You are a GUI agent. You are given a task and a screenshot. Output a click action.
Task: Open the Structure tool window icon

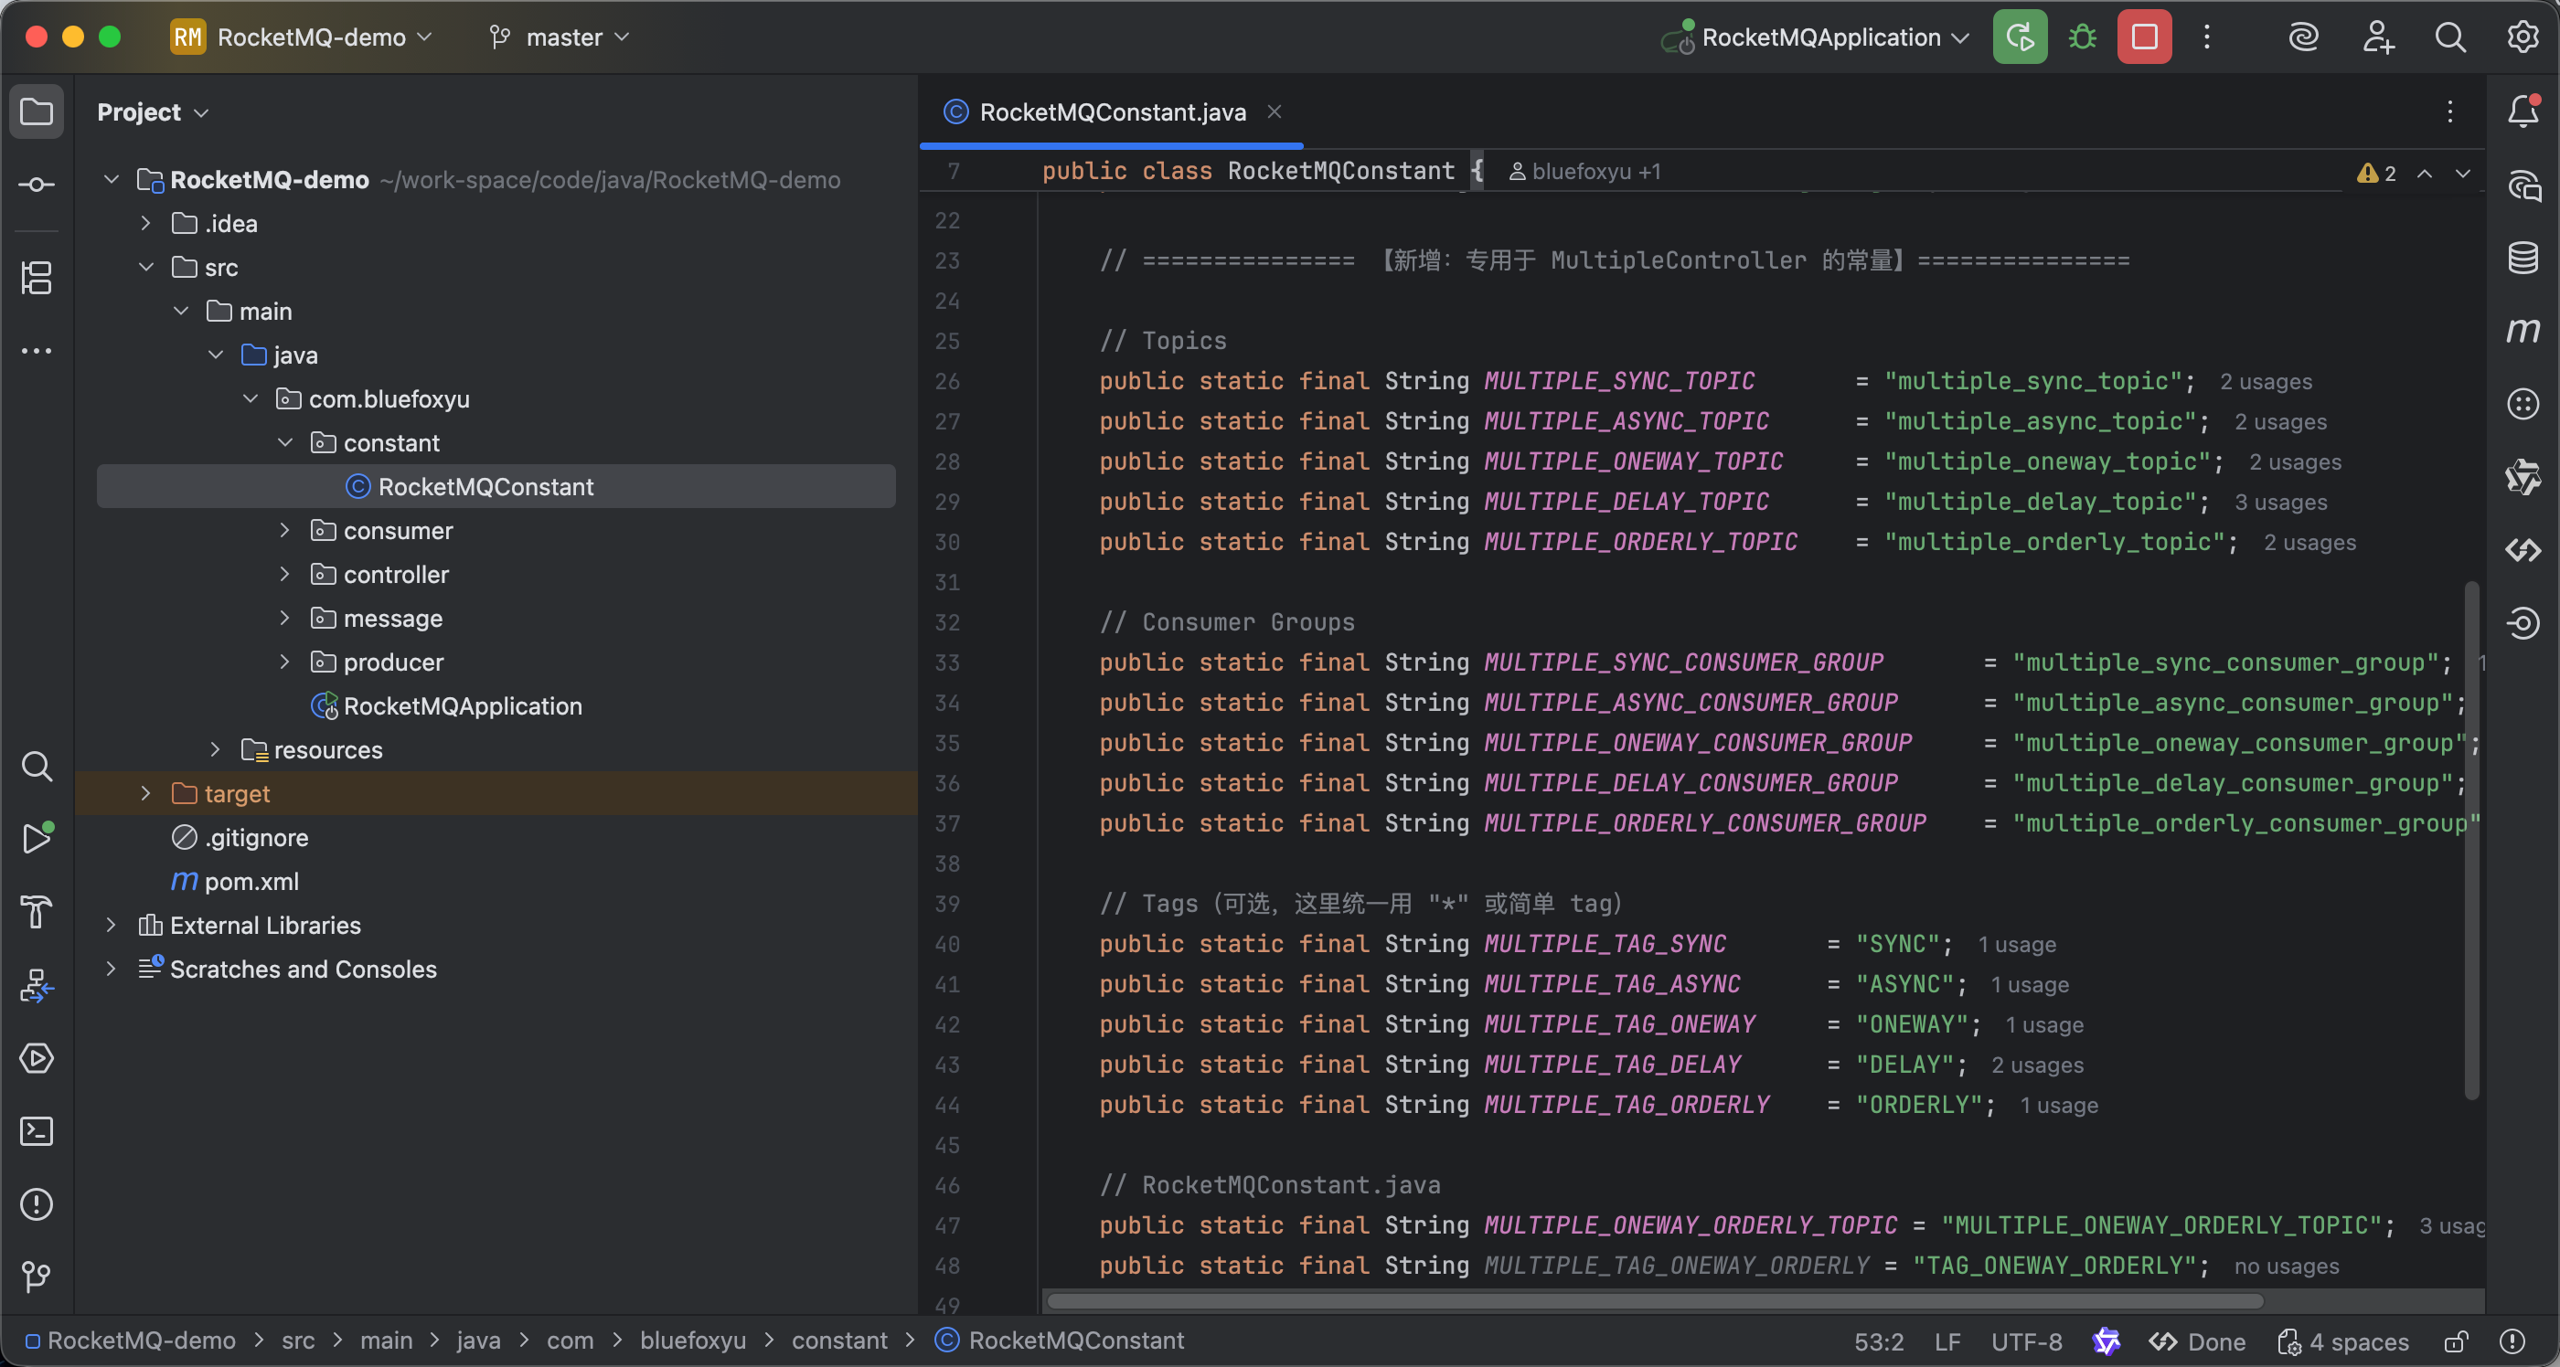pyautogui.click(x=37, y=278)
